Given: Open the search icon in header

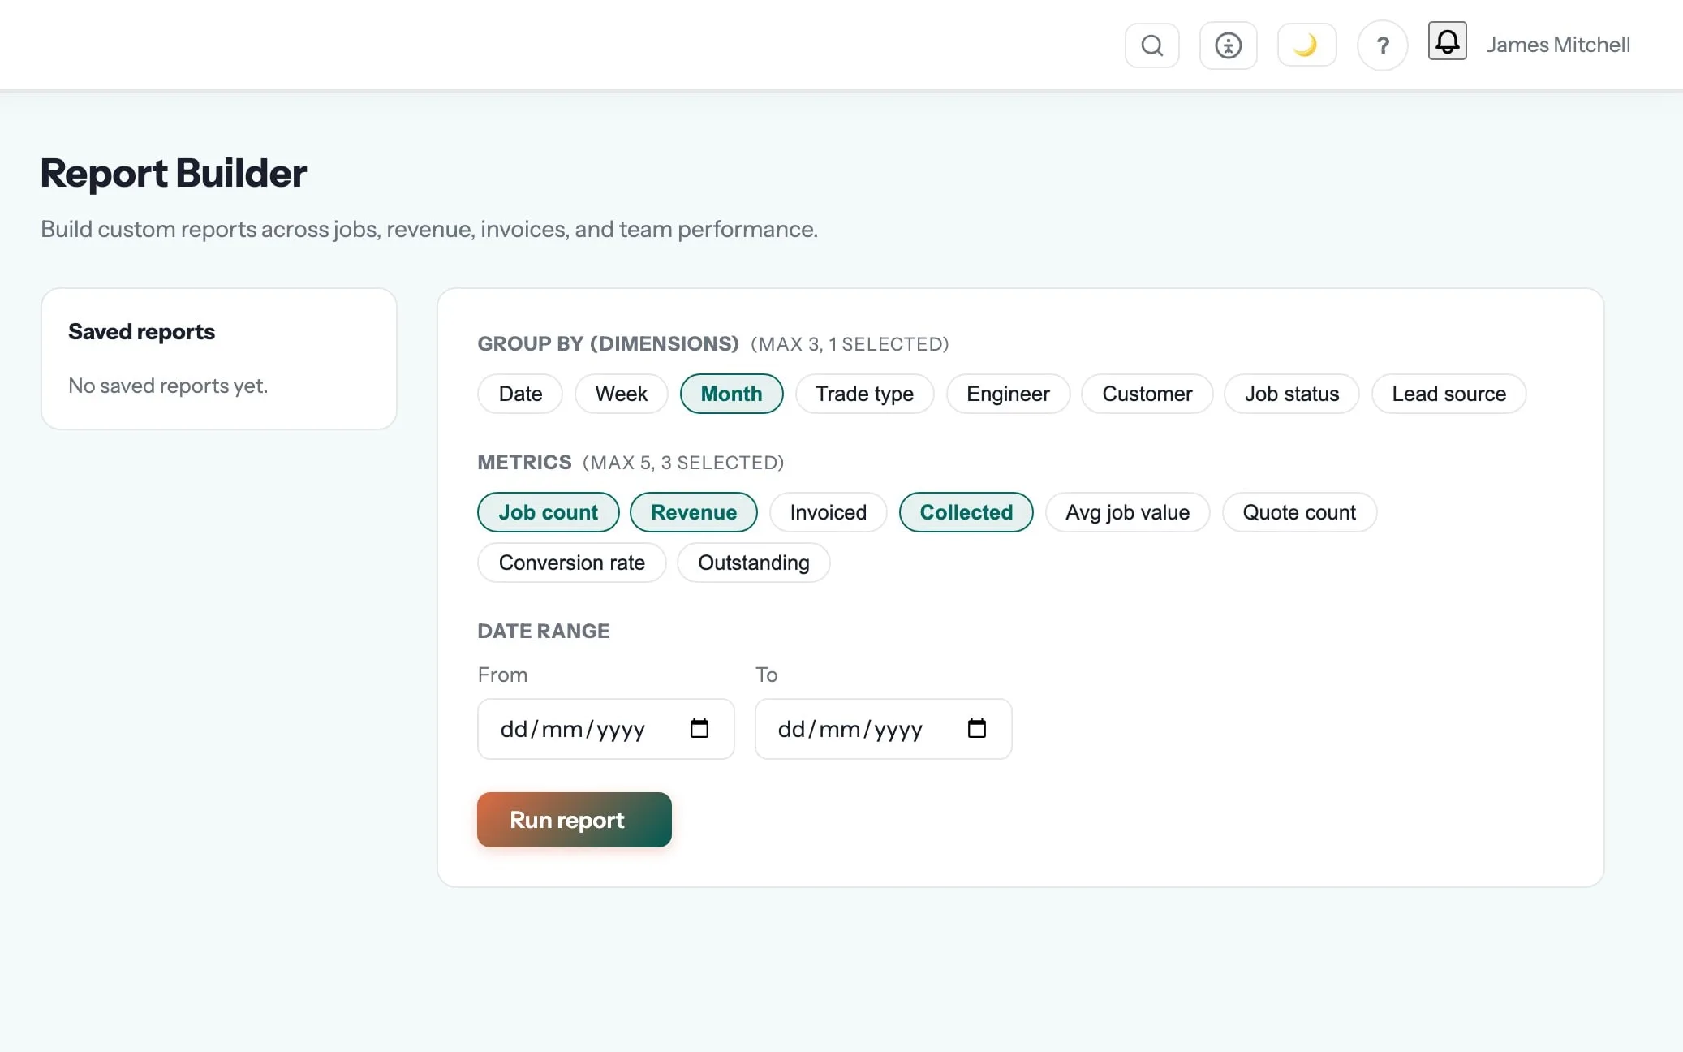Looking at the screenshot, I should click(x=1151, y=45).
